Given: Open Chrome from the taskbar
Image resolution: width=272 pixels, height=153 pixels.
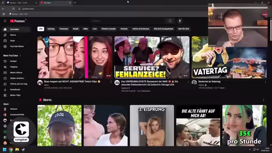Looking at the screenshot, I should pyautogui.click(x=11, y=150).
